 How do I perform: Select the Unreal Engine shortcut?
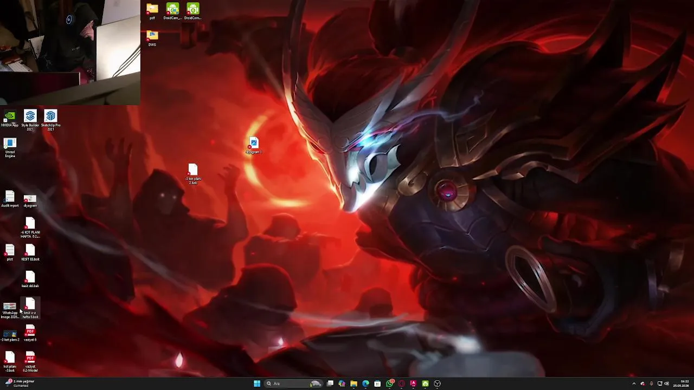click(x=10, y=147)
